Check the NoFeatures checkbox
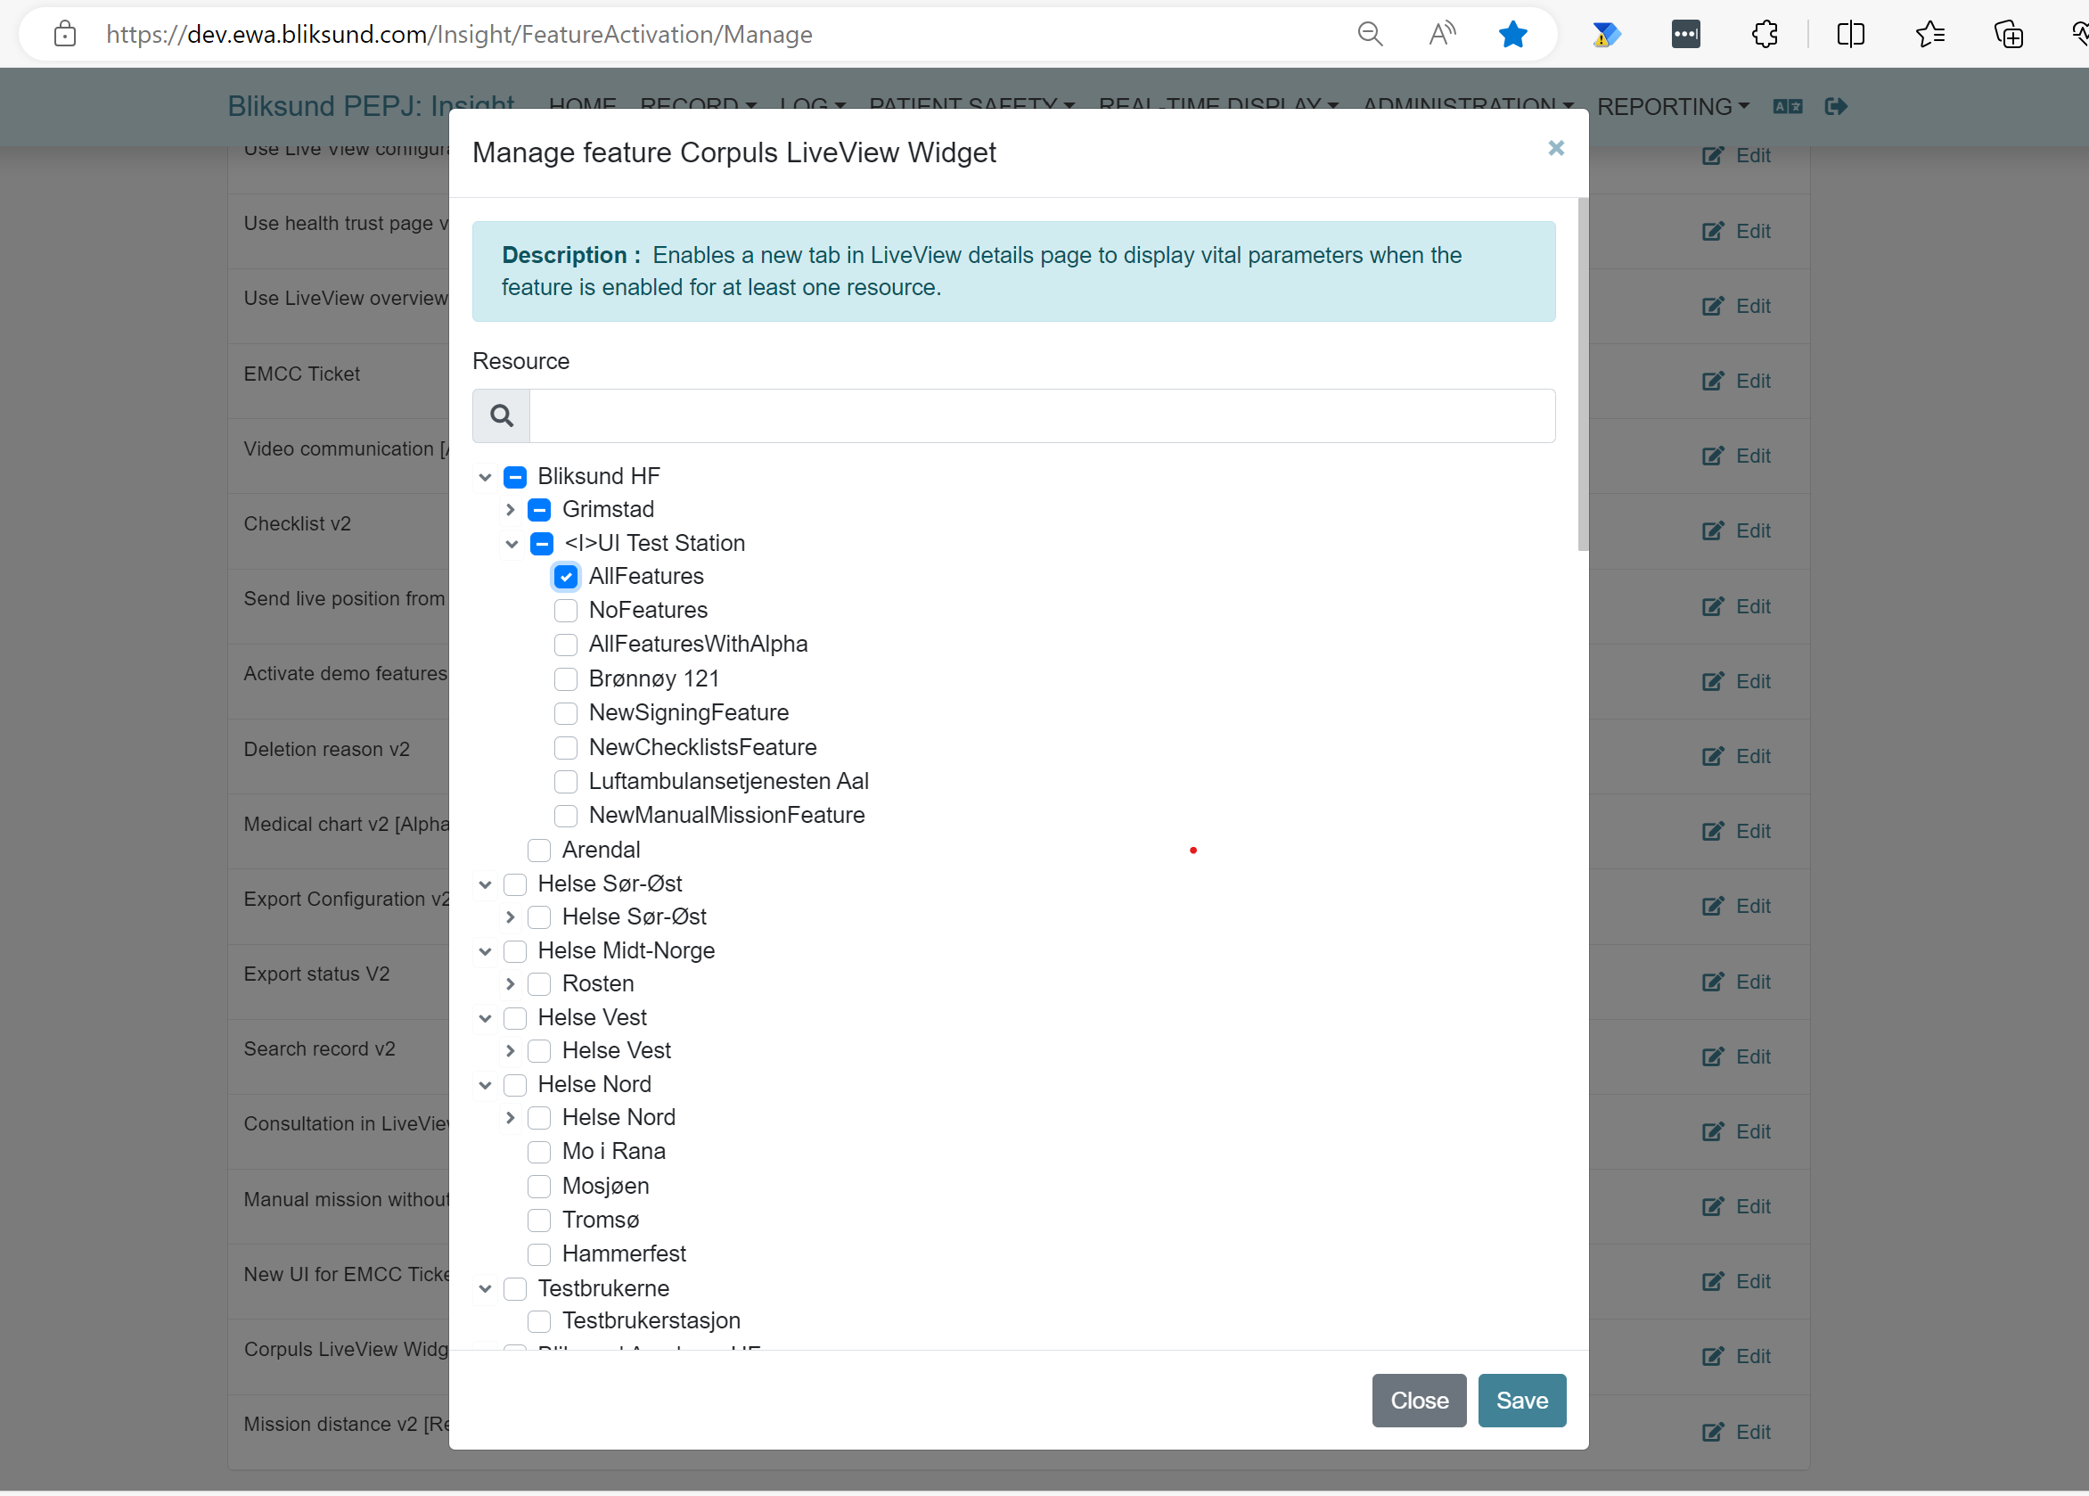 click(x=565, y=611)
